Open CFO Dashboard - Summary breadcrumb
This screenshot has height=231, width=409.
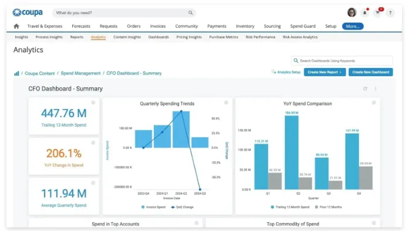134,73
